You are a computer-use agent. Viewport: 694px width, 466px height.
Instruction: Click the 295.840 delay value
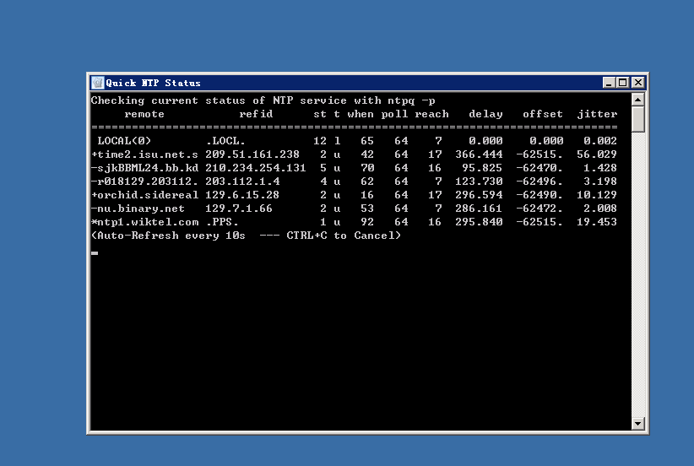(479, 222)
